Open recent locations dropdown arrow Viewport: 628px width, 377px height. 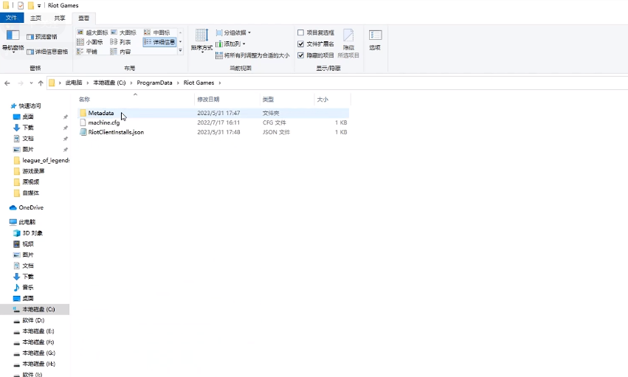coord(31,83)
